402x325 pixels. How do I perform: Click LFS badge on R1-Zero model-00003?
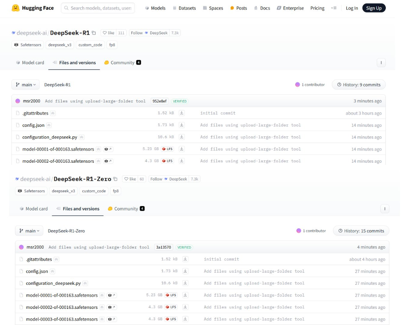pos(171,319)
